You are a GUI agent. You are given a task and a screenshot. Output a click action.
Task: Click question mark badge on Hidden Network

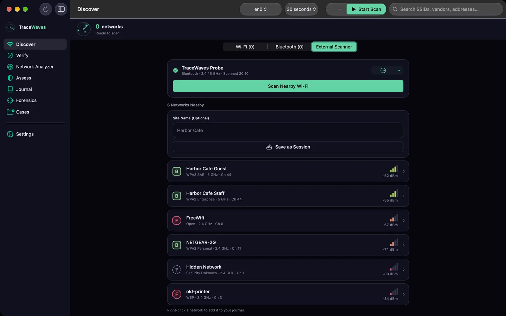177,270
